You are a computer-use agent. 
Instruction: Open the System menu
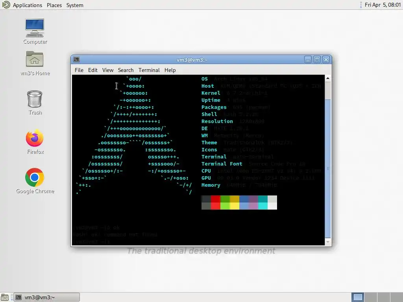[75, 5]
